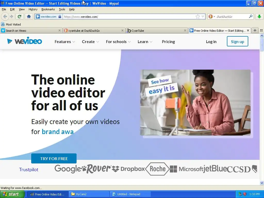Click the Log in link
This screenshot has width=264, height=198.
point(211,42)
